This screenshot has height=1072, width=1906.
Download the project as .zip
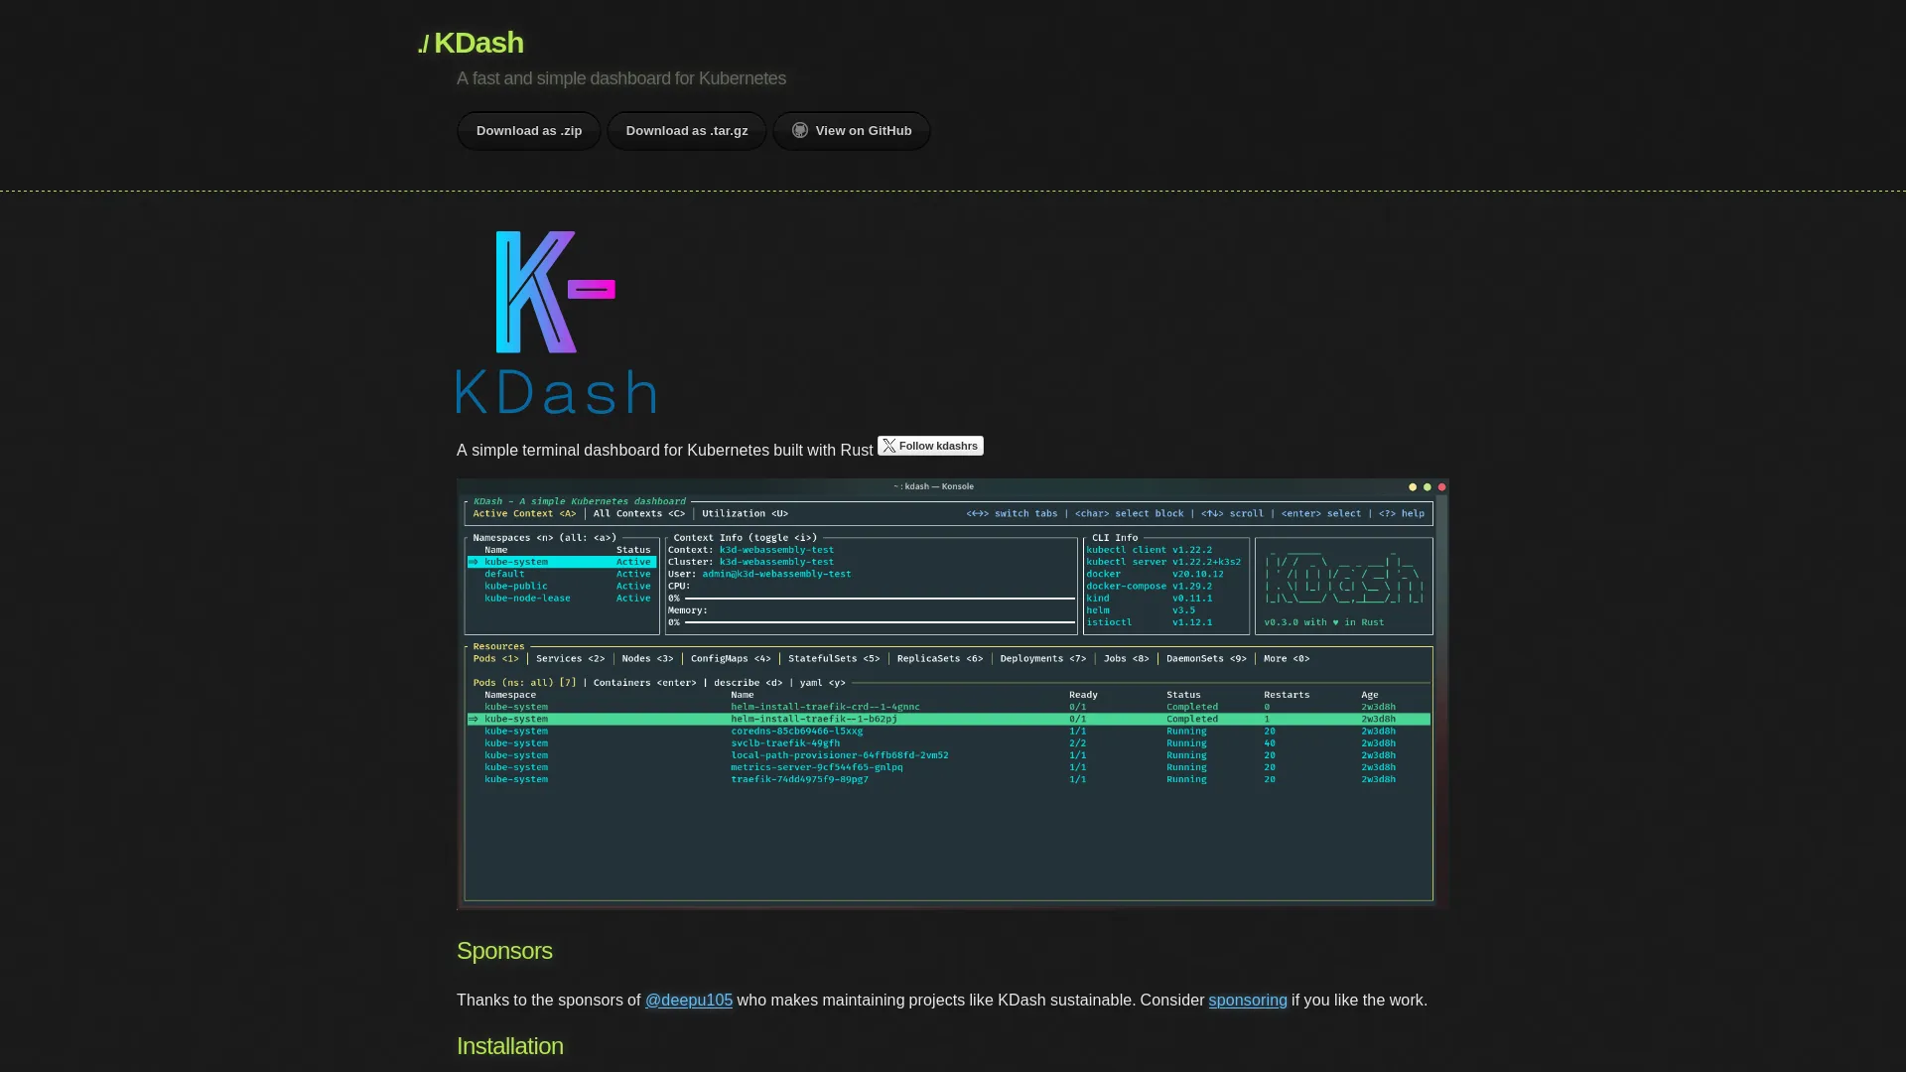[x=529, y=131]
